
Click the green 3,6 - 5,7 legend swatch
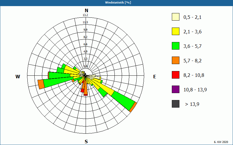[176, 46]
